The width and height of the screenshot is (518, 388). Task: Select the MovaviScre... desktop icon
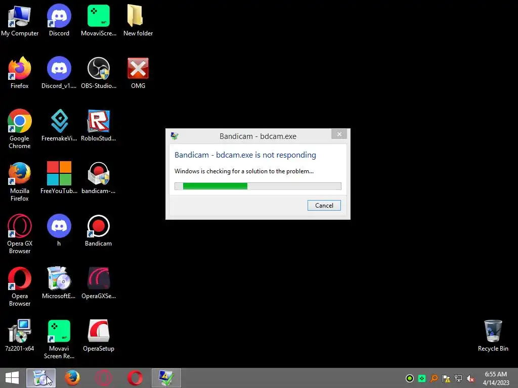pyautogui.click(x=99, y=20)
